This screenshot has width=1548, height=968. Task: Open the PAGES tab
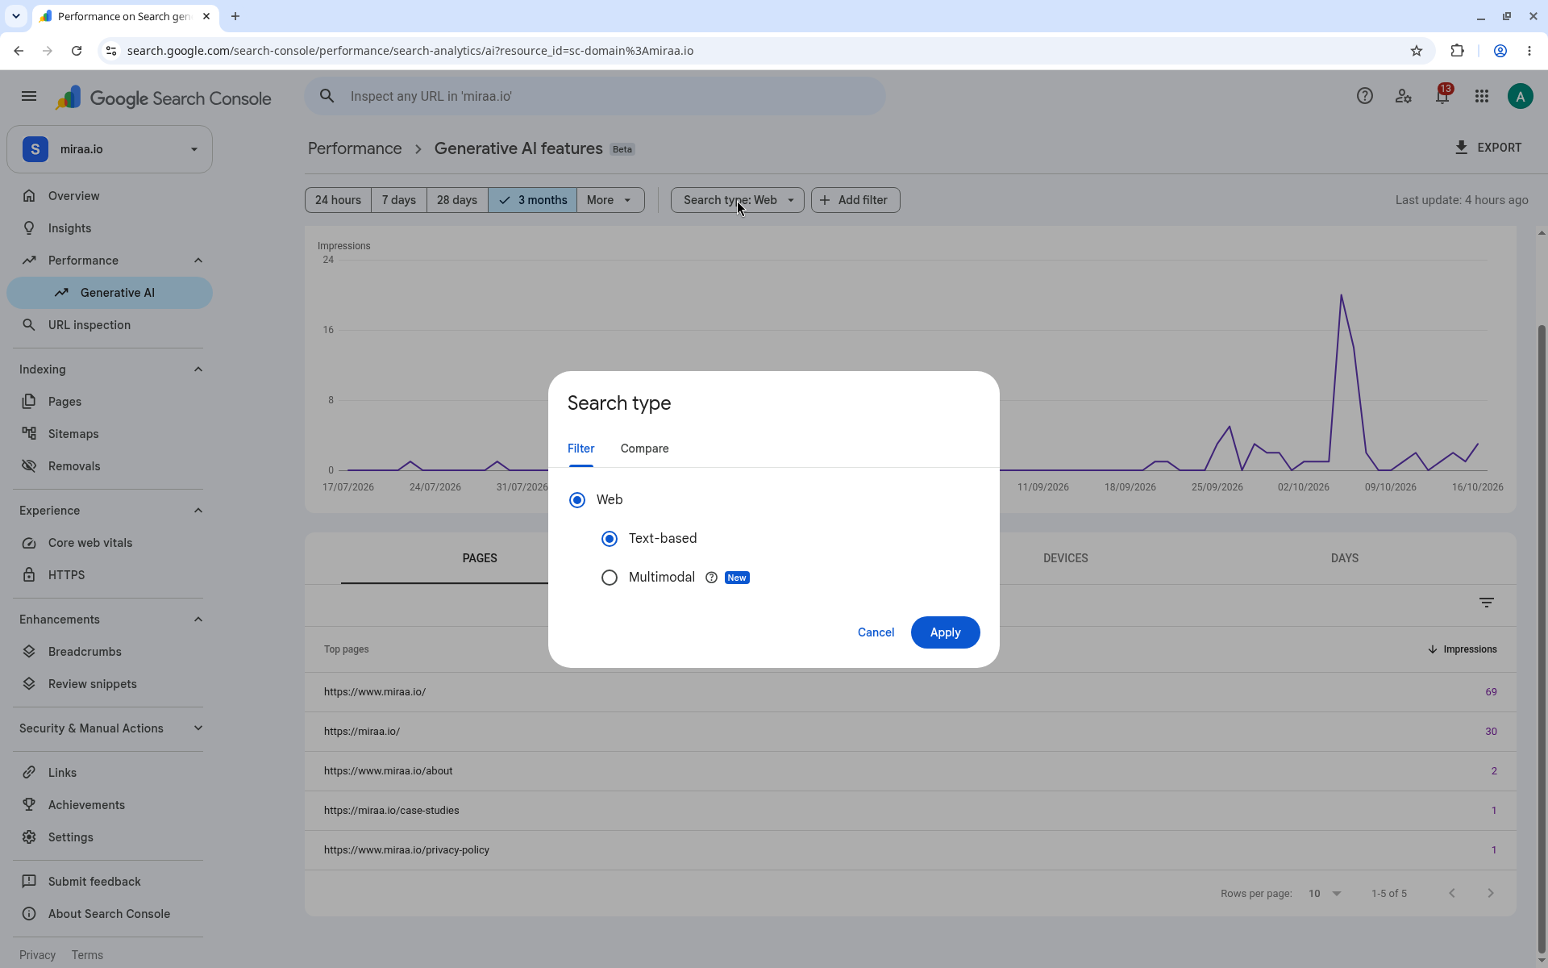(480, 558)
